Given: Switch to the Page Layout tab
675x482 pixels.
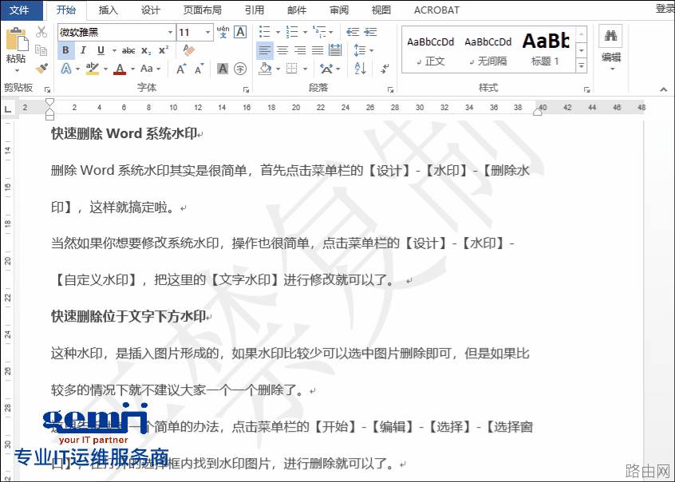Looking at the screenshot, I should click(x=203, y=10).
